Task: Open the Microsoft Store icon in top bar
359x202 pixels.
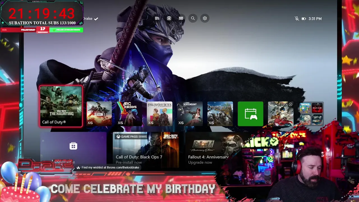Action: (x=169, y=18)
